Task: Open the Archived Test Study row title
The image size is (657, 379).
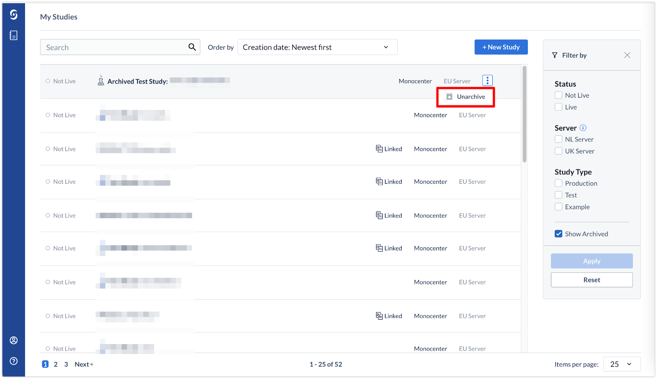Action: coord(138,81)
